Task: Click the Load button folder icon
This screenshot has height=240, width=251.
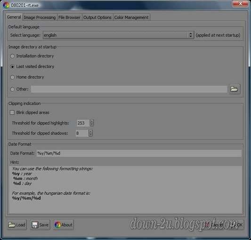Action: [12, 225]
